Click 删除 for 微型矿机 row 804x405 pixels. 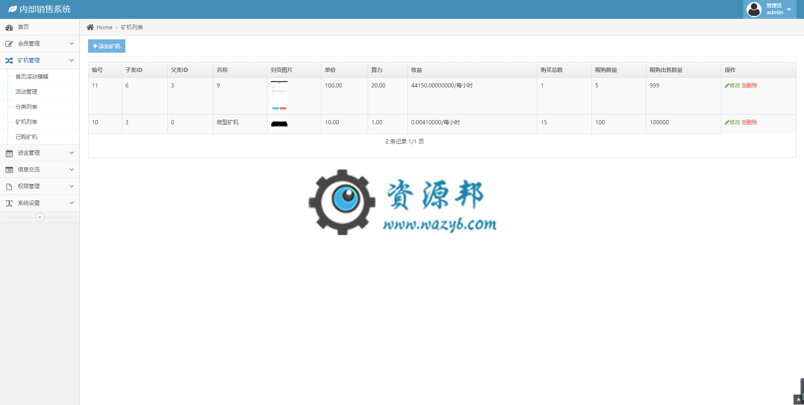750,122
